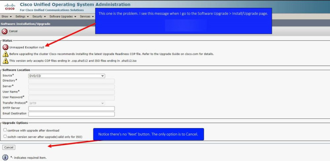Open the Source dropdown showing DVD/CD
The width and height of the screenshot is (330, 161).
(x=66, y=76)
